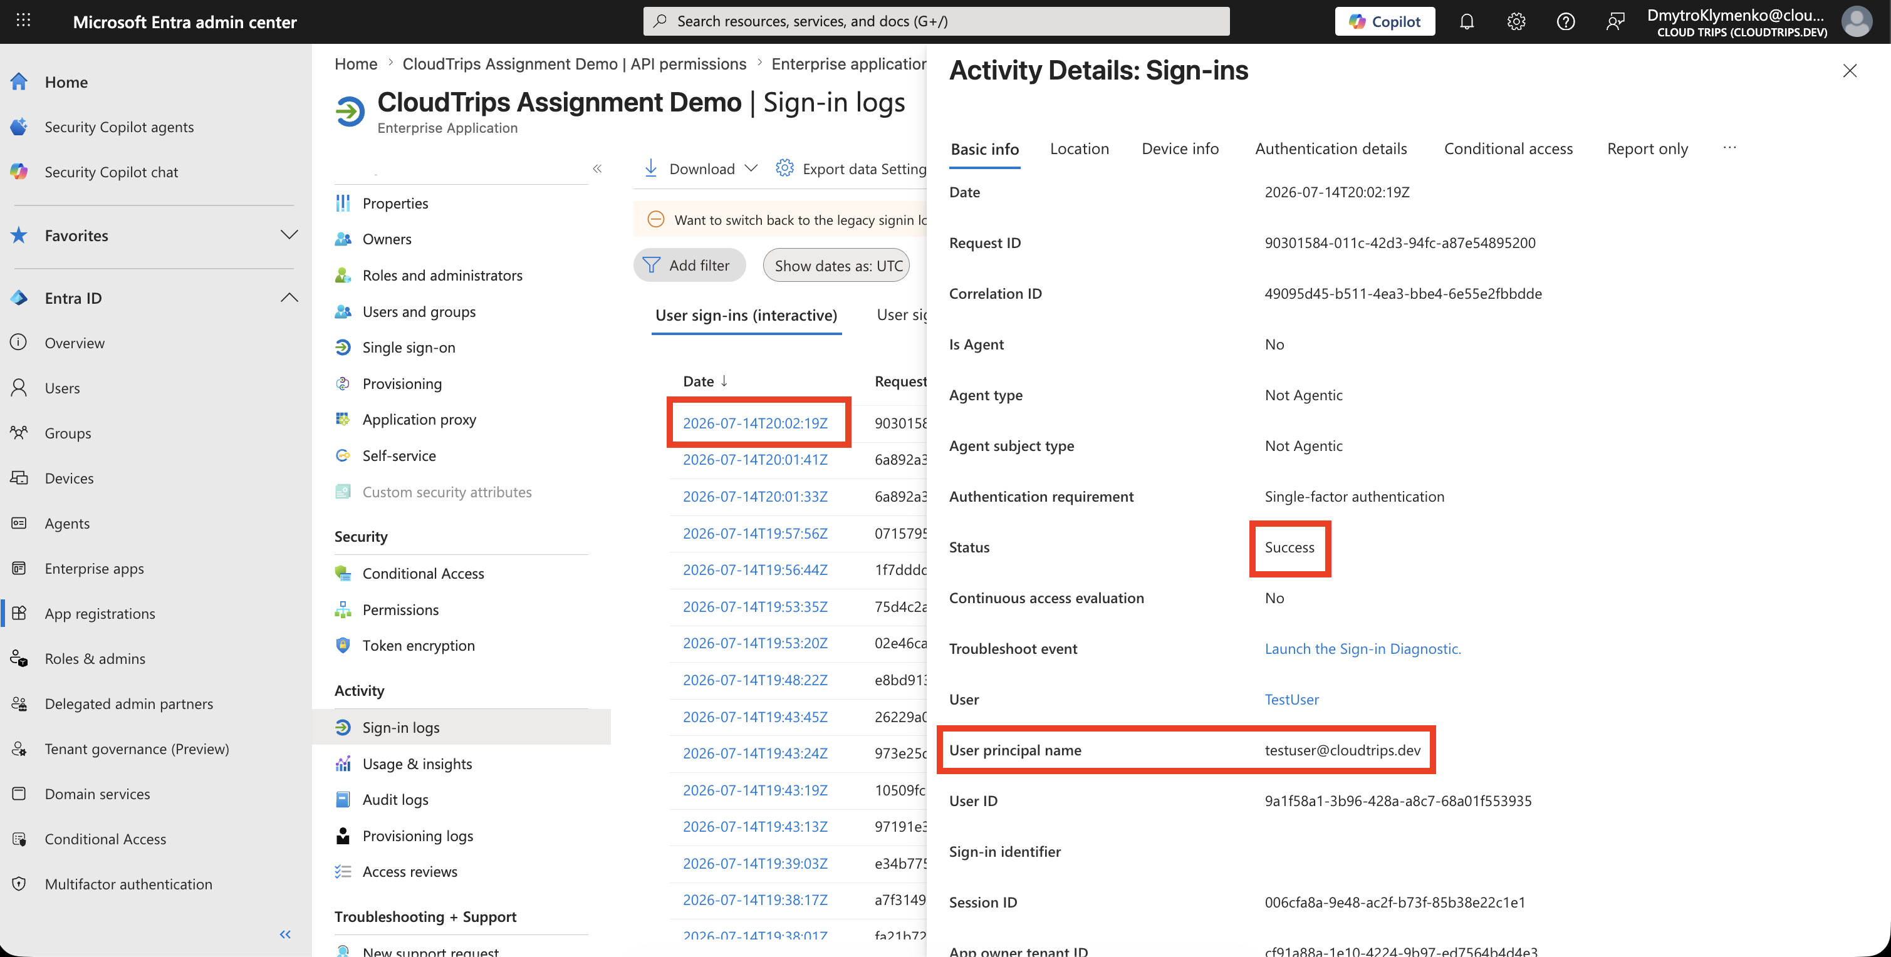Open Token encryption
This screenshot has height=957, width=1891.
point(419,645)
